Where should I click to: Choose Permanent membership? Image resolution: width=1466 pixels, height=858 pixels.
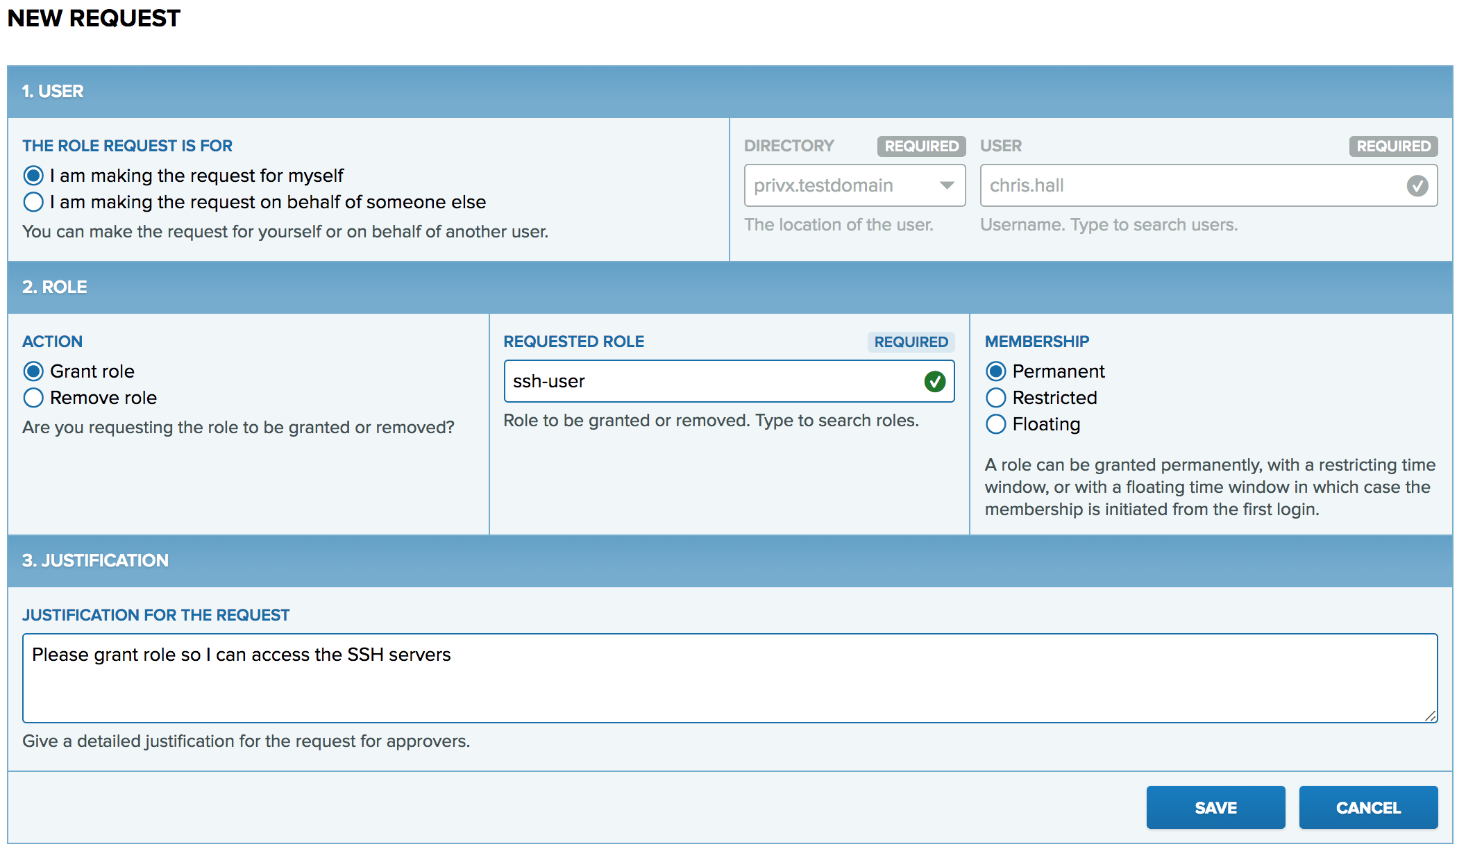click(x=995, y=371)
